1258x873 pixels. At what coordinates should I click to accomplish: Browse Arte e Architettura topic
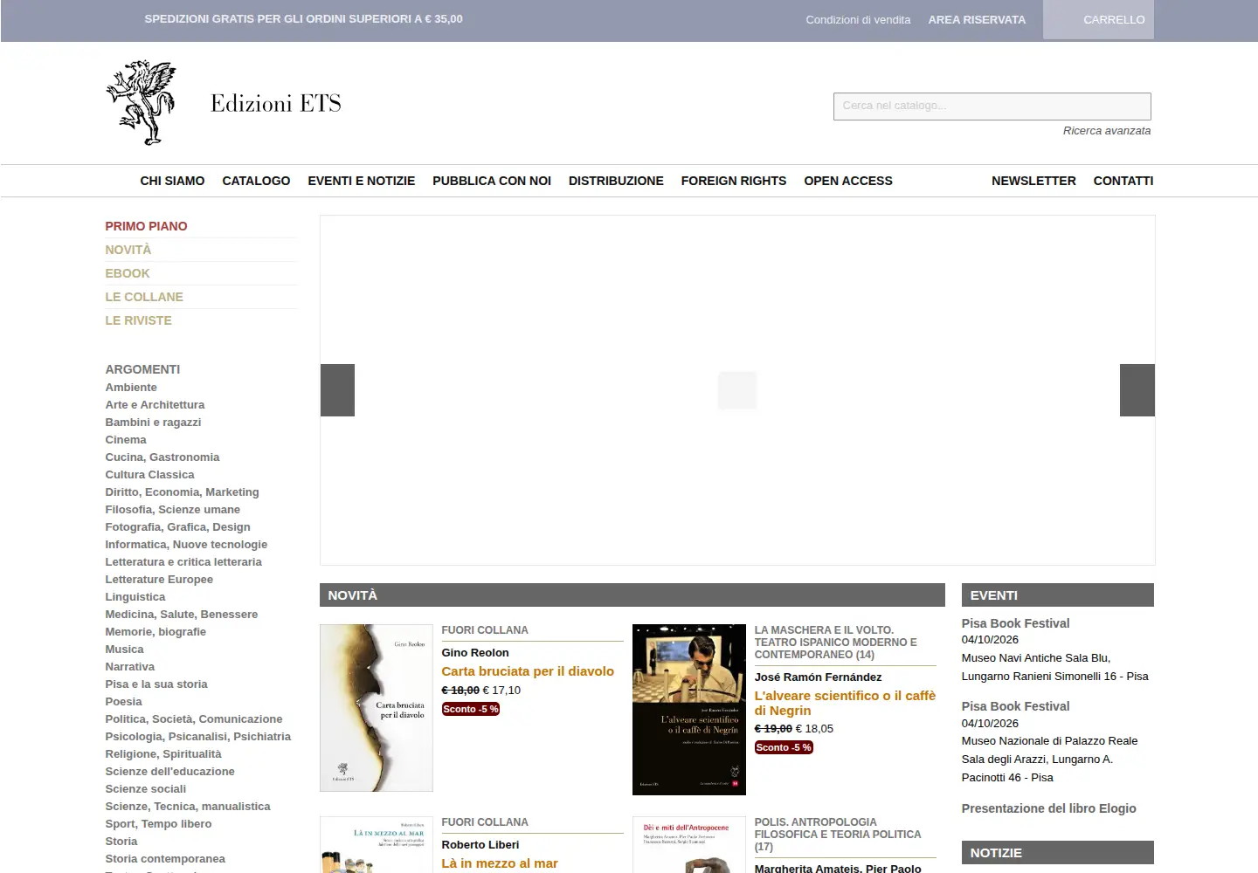click(x=155, y=405)
